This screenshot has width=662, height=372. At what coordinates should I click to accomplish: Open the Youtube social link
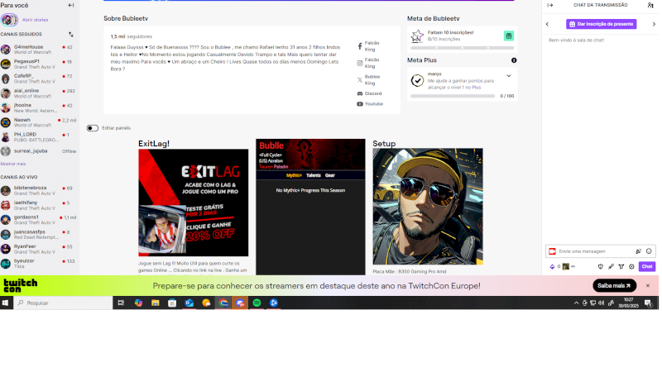[x=370, y=104]
